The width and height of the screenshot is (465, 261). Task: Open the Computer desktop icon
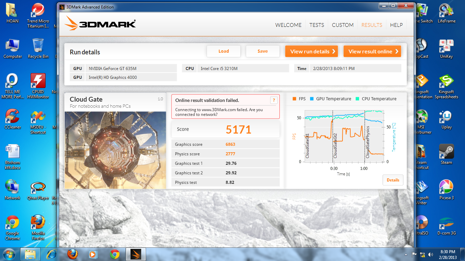(13, 49)
